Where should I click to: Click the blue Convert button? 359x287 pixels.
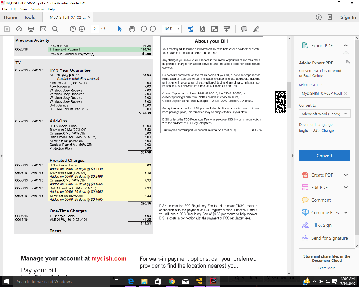point(325,156)
